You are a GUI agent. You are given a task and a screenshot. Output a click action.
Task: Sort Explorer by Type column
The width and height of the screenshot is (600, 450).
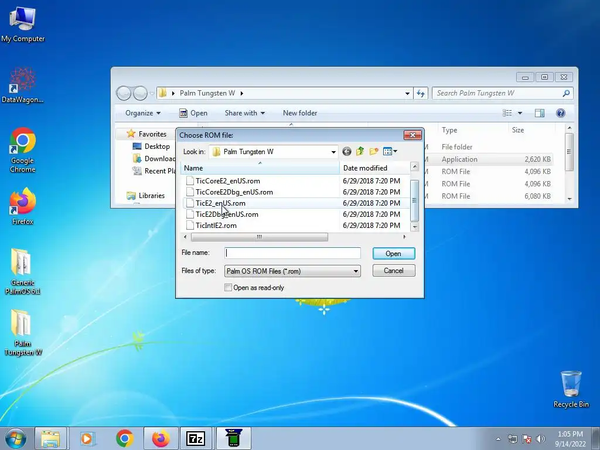(x=472, y=130)
